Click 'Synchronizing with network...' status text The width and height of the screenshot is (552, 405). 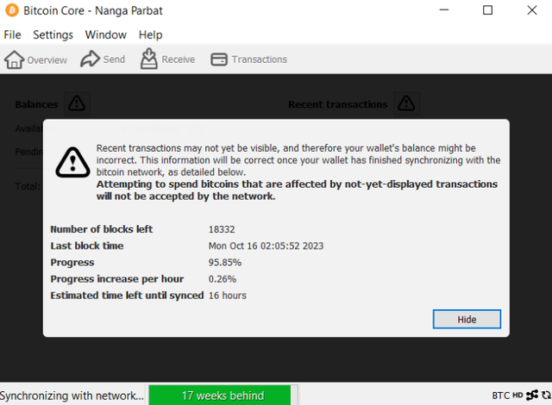[72, 396]
